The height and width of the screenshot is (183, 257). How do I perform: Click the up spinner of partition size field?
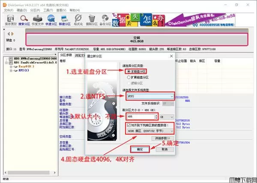pyautogui.click(x=156, y=116)
